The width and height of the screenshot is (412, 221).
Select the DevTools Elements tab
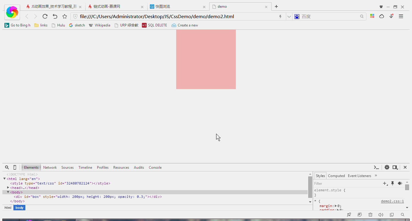point(31,168)
